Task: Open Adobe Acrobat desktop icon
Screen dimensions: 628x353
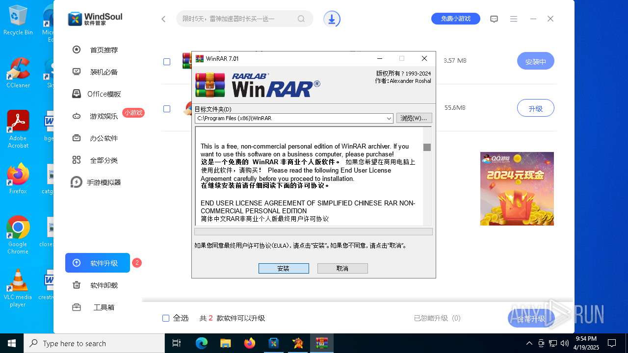Action: pyautogui.click(x=18, y=129)
